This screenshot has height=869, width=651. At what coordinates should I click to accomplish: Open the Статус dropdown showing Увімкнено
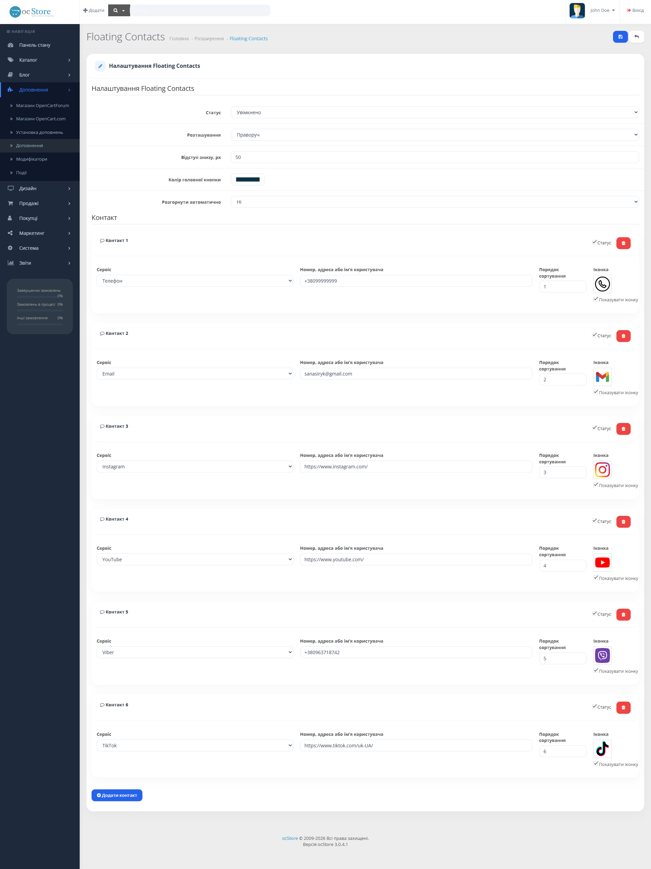[434, 113]
